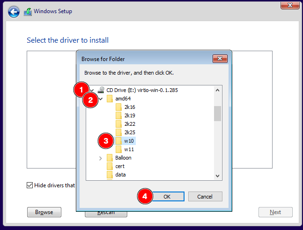303x230 pixels.
Task: Confirm folder selection with OK
Action: [167, 197]
